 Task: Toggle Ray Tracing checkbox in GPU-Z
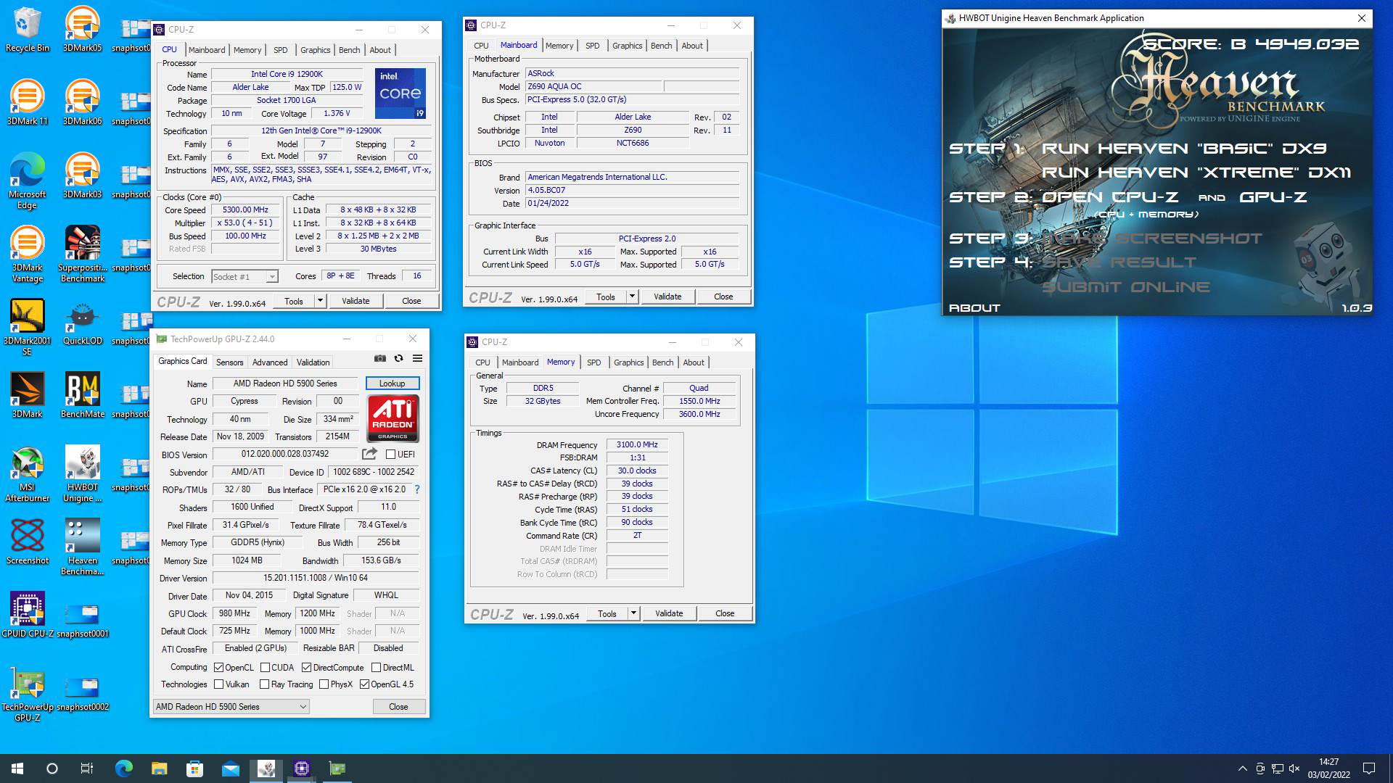264,684
